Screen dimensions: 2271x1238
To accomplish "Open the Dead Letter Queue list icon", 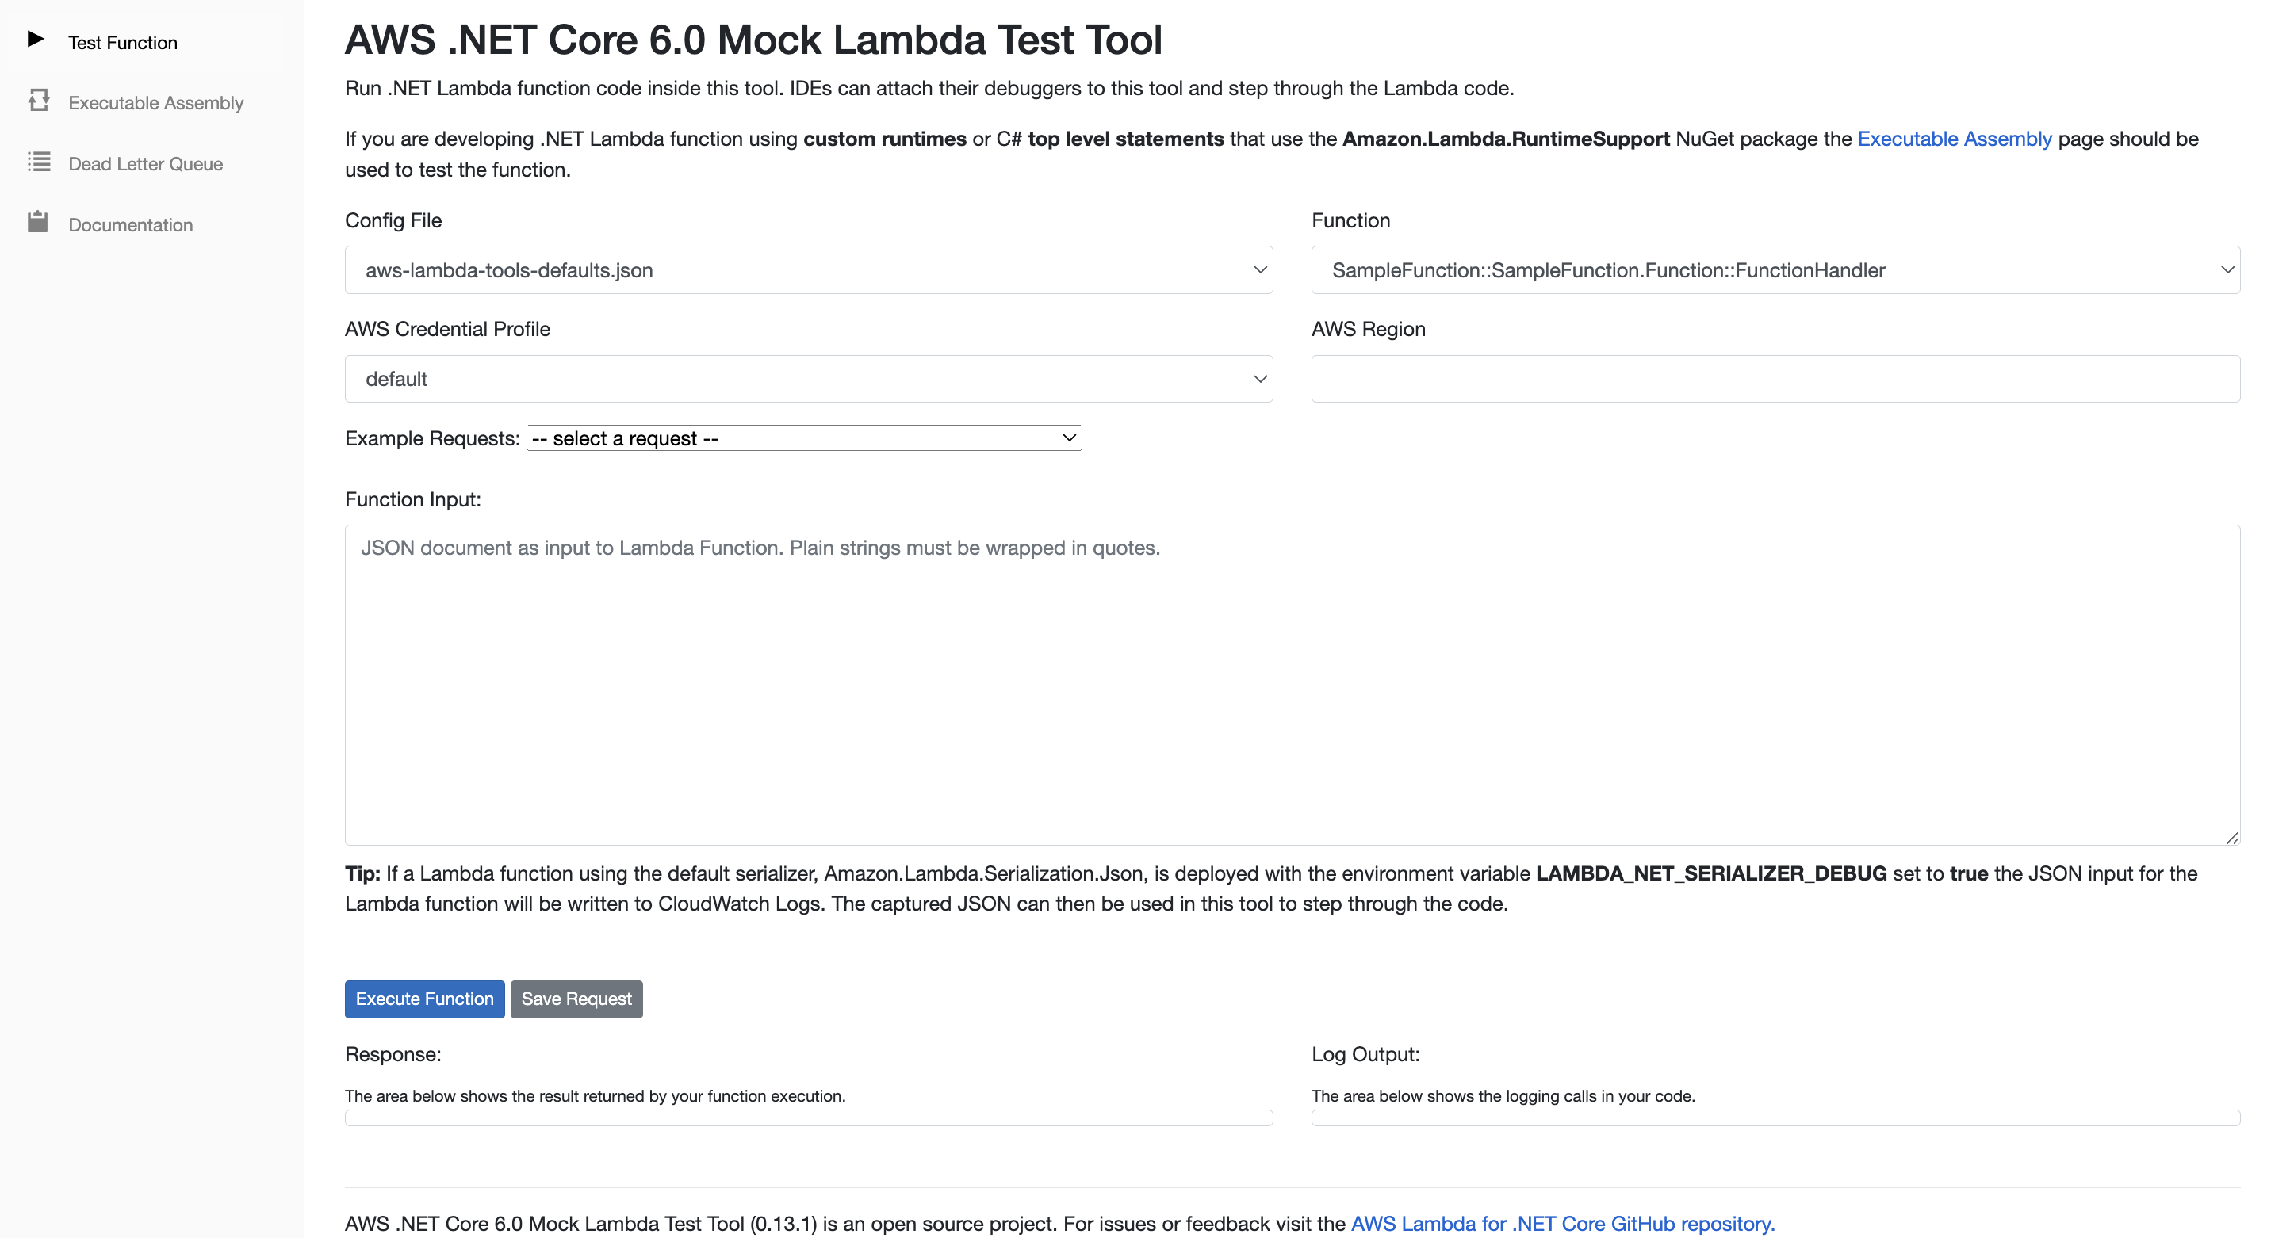I will pyautogui.click(x=40, y=162).
